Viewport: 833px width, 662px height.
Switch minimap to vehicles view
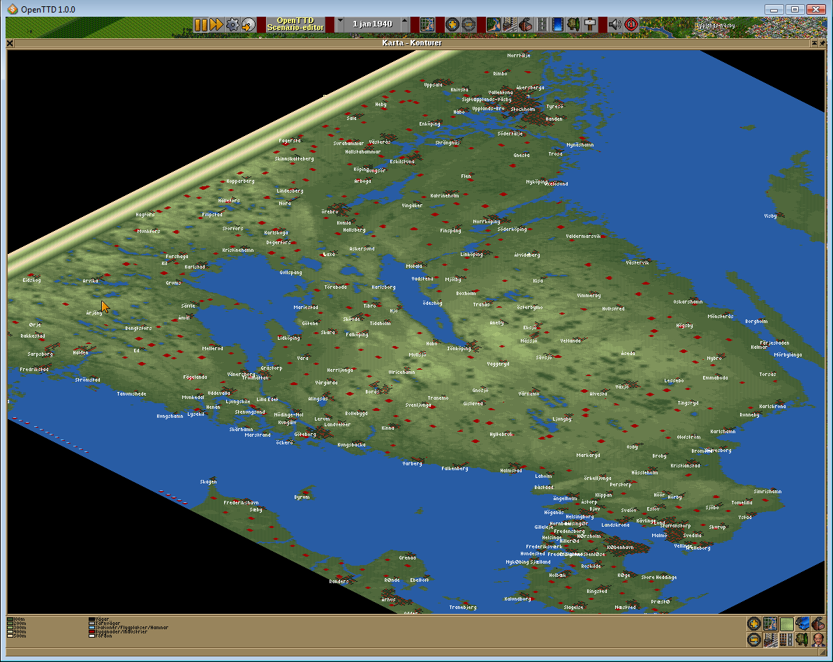tap(803, 624)
